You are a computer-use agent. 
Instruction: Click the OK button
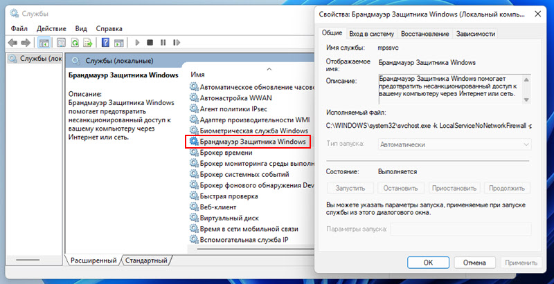coord(428,263)
